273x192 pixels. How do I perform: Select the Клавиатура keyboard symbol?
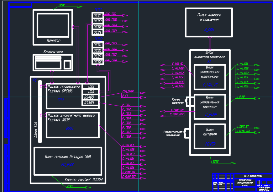53,62
